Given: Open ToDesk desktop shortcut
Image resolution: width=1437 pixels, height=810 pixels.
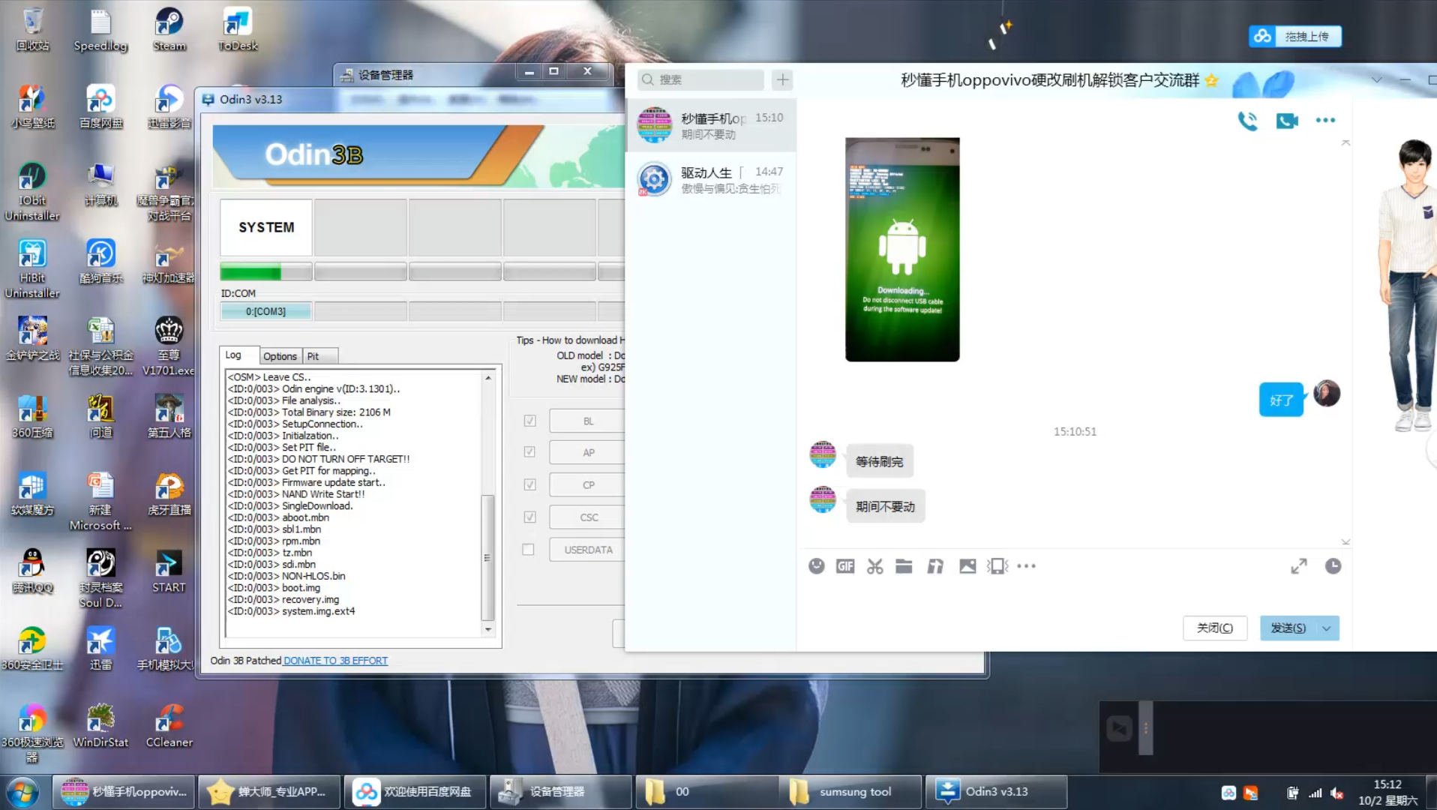Looking at the screenshot, I should pos(238,31).
